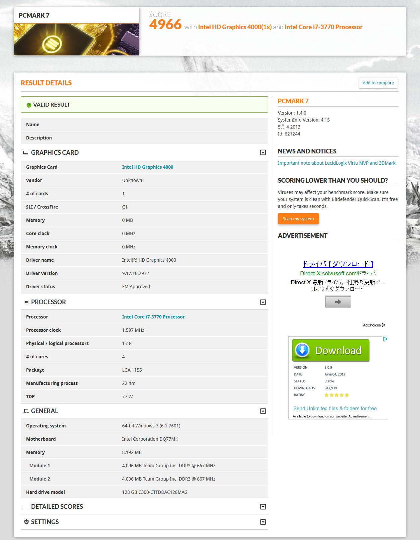Click Intel Corporation DQ77MK motherboard value
Screen dimensions: 420x540
(x=150, y=439)
